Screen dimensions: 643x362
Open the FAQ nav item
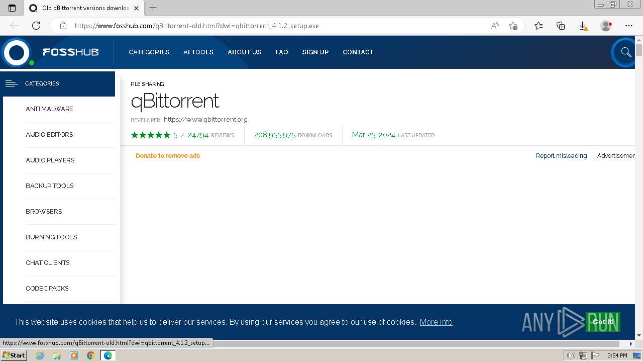(282, 52)
